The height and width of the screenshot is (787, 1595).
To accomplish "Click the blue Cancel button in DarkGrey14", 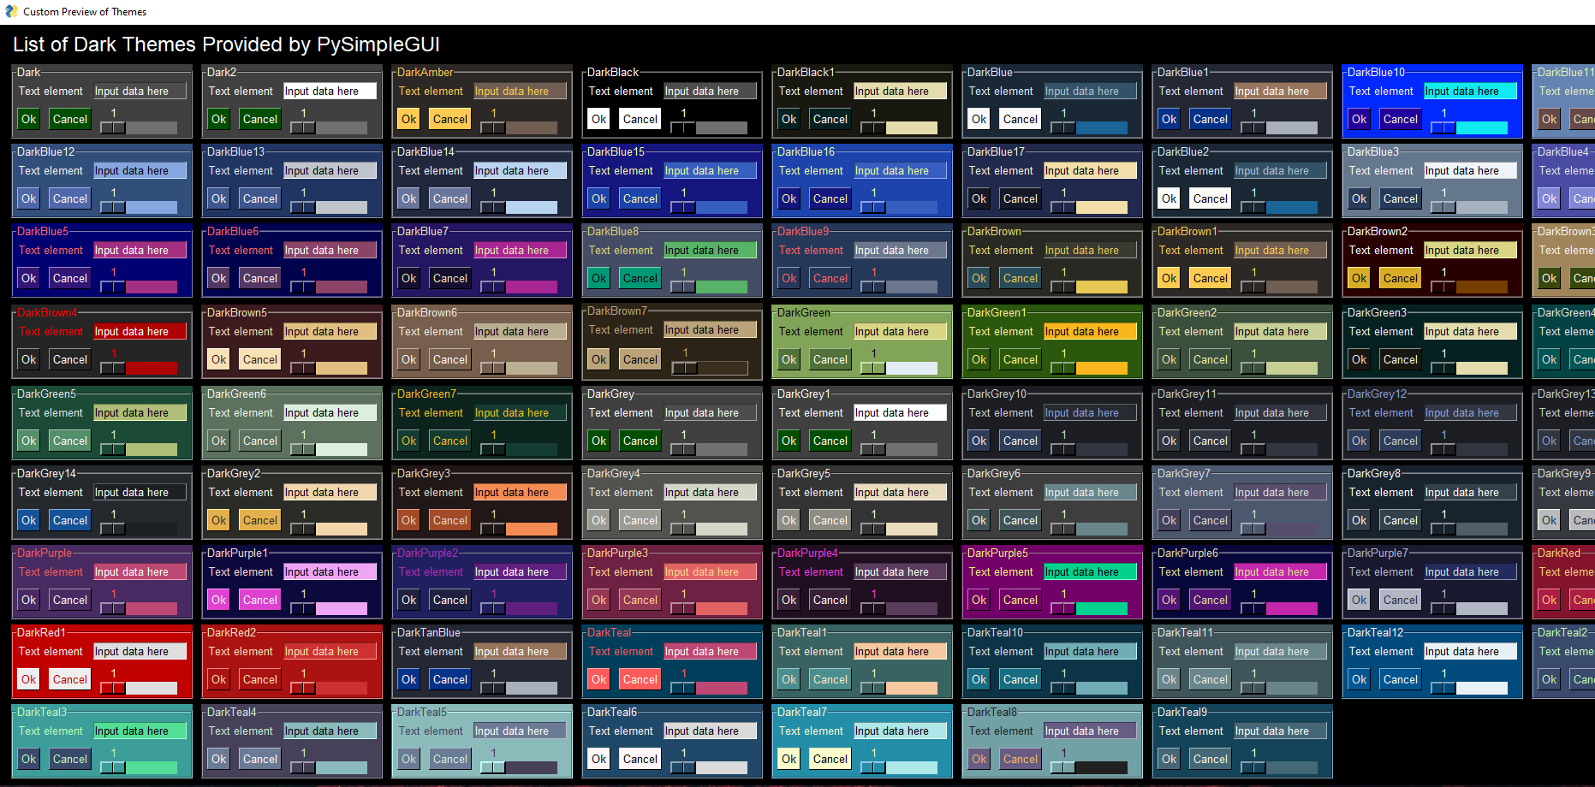I will point(69,521).
